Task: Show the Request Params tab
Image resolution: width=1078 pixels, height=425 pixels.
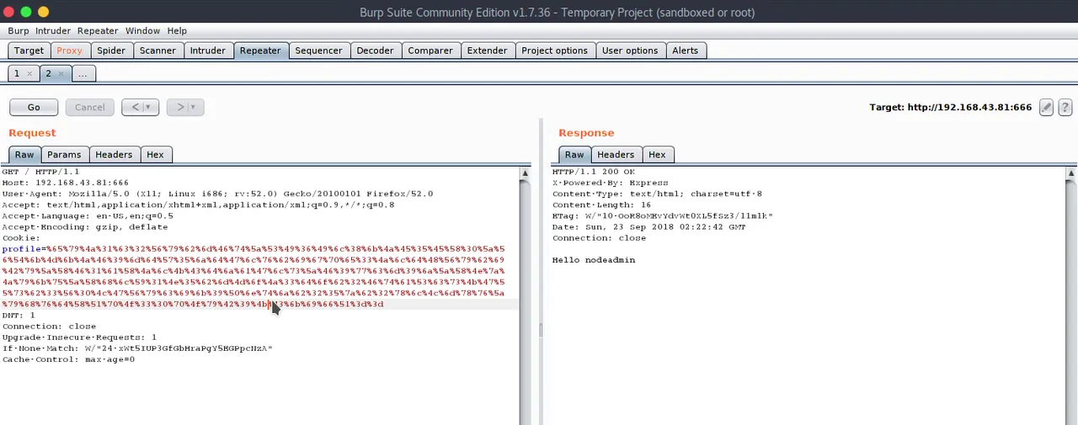Action: pyautogui.click(x=64, y=155)
